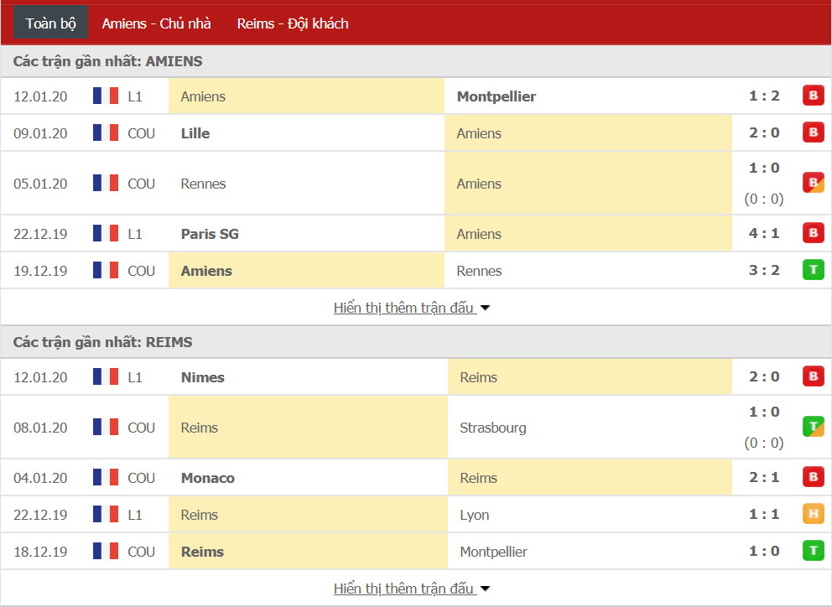Image resolution: width=832 pixels, height=607 pixels.
Task: Click Rennes home team name on 05.01.20 row
Action: (x=203, y=184)
